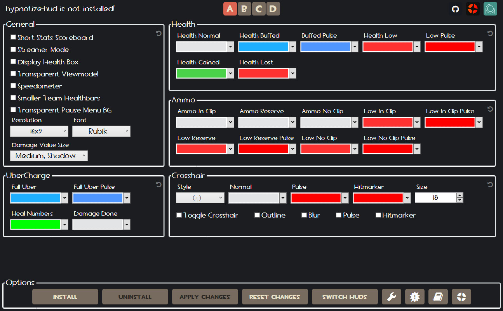Image resolution: width=503 pixels, height=311 pixels.
Task: Open the Resolution dropdown
Action: [39, 131]
